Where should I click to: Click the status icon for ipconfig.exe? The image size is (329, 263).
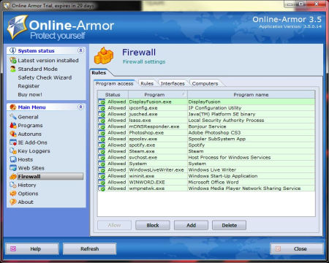[102, 108]
